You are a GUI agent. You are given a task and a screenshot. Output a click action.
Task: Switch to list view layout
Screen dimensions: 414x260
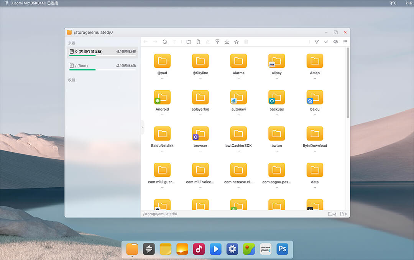(345, 42)
